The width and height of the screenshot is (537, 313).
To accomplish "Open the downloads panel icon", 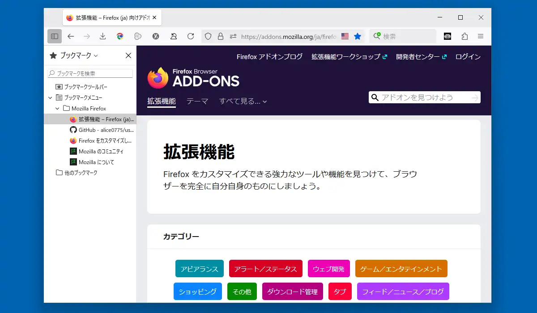I will coord(102,36).
